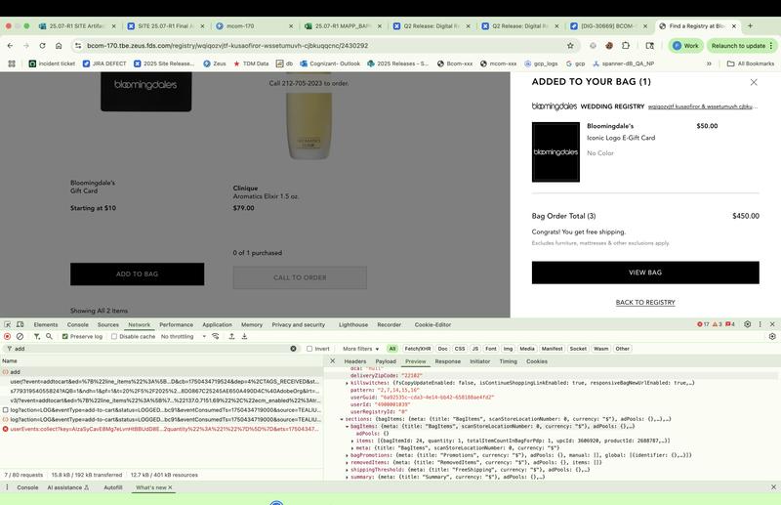Filter requests by CSS type
The width and height of the screenshot is (781, 505).
click(x=460, y=349)
